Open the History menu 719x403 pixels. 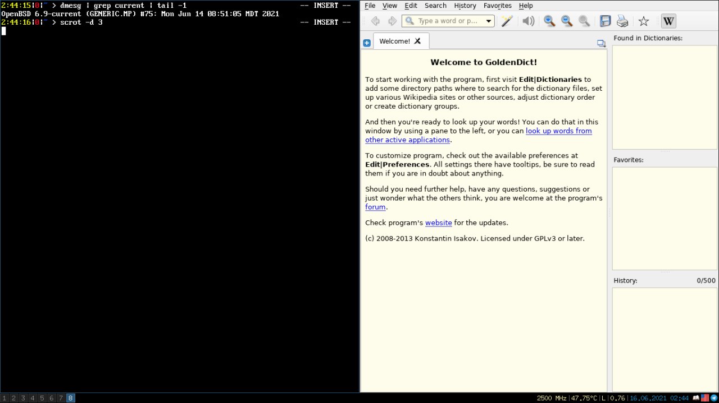coord(465,6)
